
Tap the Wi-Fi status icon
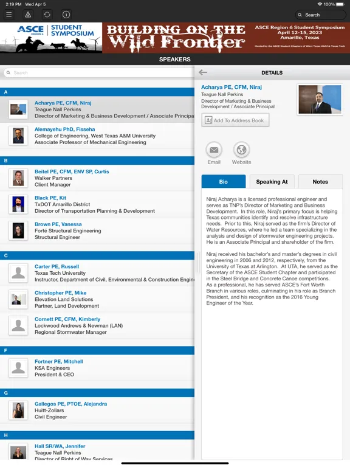320,4
